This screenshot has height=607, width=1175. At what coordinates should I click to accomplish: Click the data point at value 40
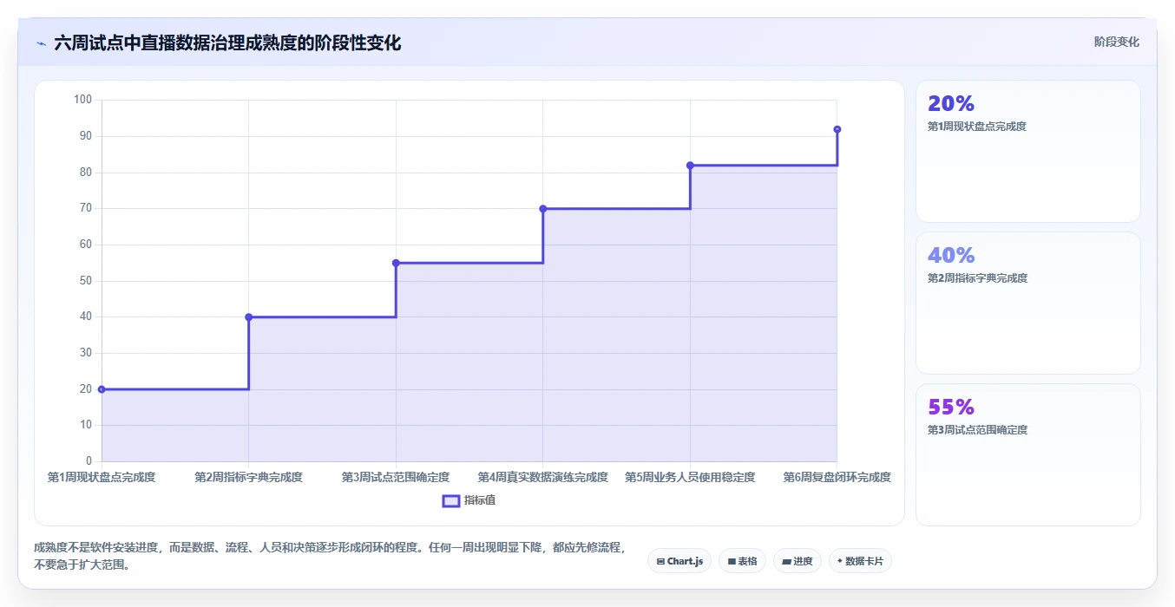(249, 317)
